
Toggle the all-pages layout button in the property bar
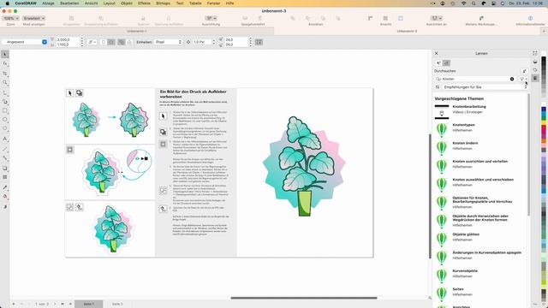coord(122,42)
